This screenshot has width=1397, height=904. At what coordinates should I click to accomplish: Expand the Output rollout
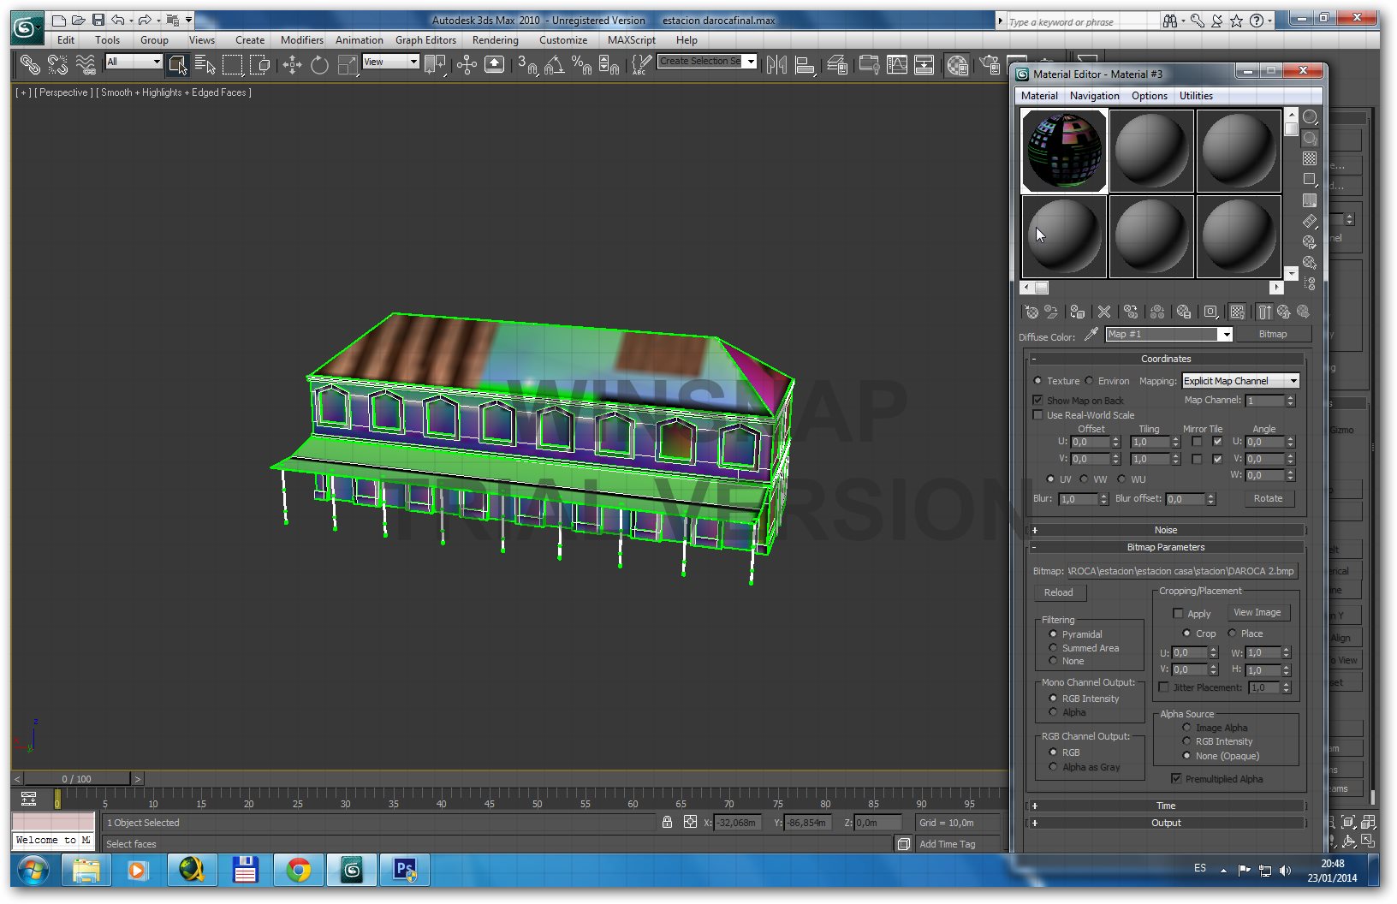(1166, 823)
